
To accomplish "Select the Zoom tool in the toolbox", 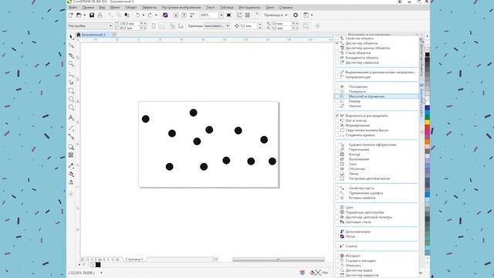I will (x=71, y=64).
